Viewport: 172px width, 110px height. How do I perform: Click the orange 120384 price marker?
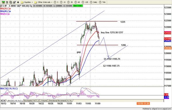[168, 48]
